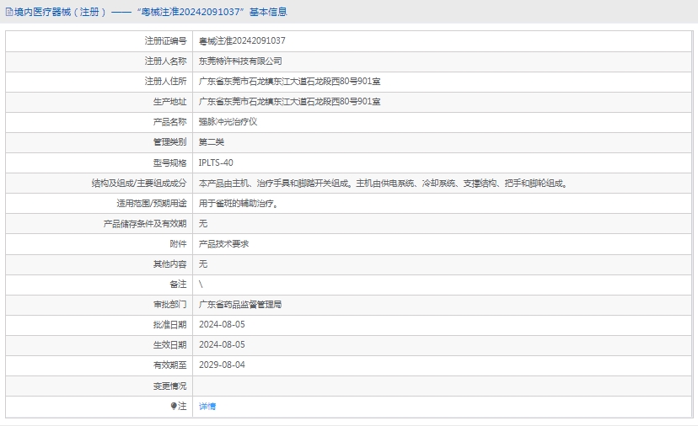Image resolution: width=698 pixels, height=426 pixels.
Task: Select model specification IPLTS-40
Action: click(216, 162)
